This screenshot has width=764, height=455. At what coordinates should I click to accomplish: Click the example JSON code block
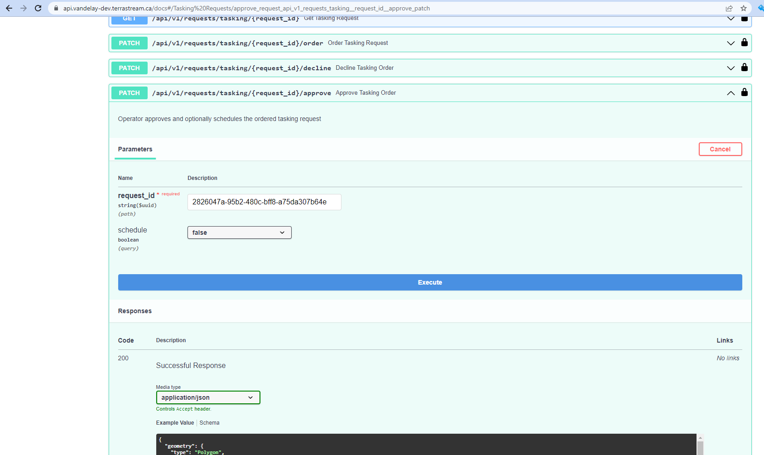426,445
